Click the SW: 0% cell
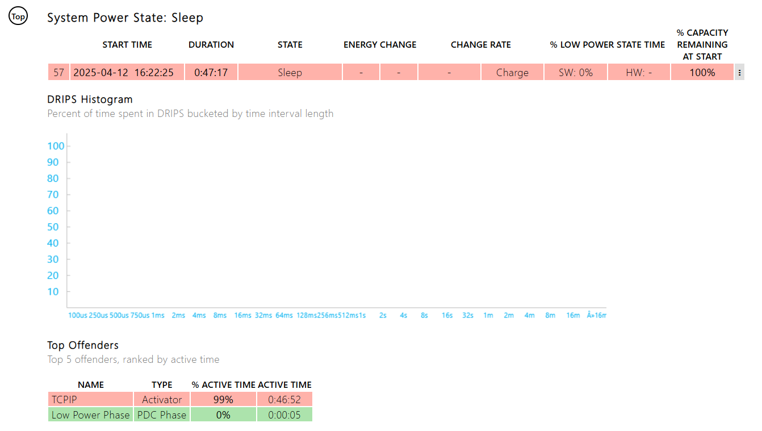This screenshot has width=762, height=431. [x=575, y=73]
